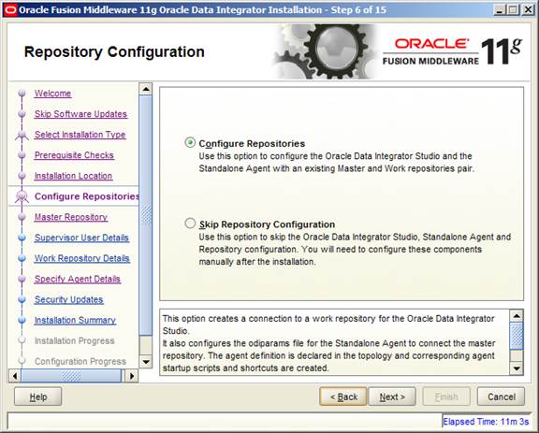Screen dimensions: 539x433
Task: Click the step list horizontal scrollbar thumb
Action: point(71,376)
